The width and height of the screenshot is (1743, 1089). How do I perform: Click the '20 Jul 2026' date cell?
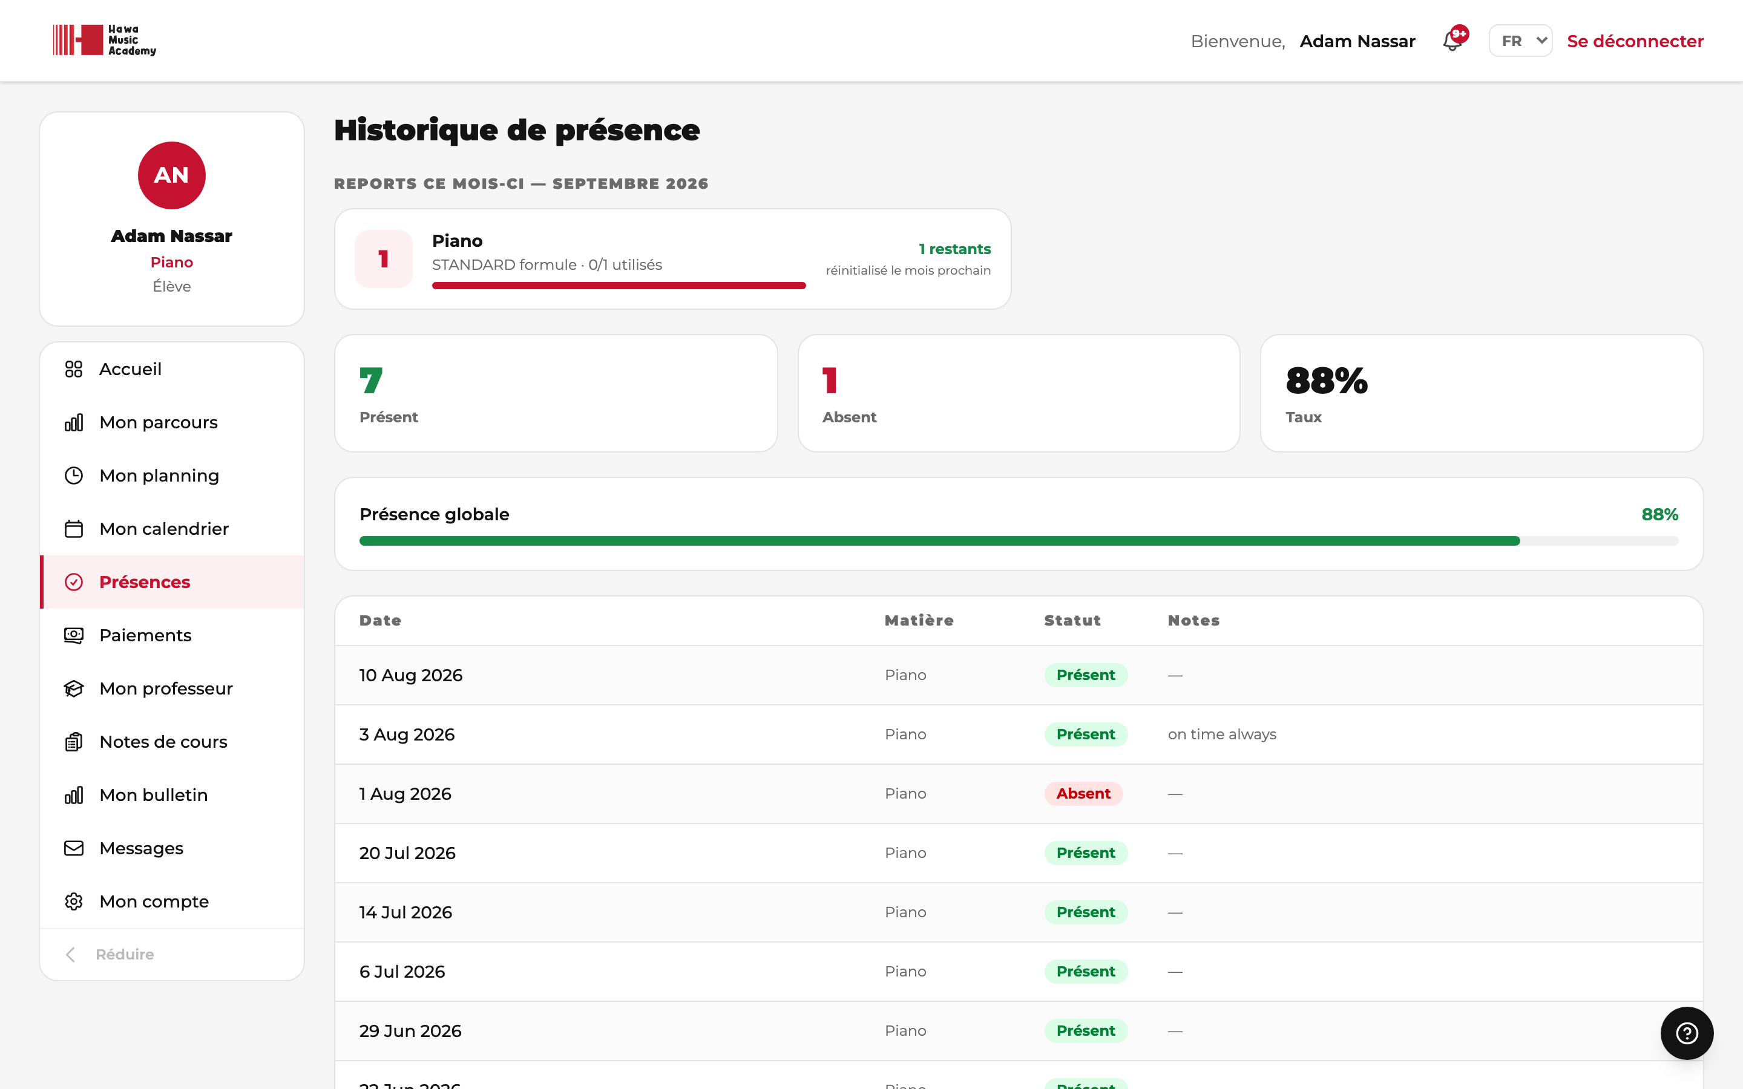tap(408, 853)
